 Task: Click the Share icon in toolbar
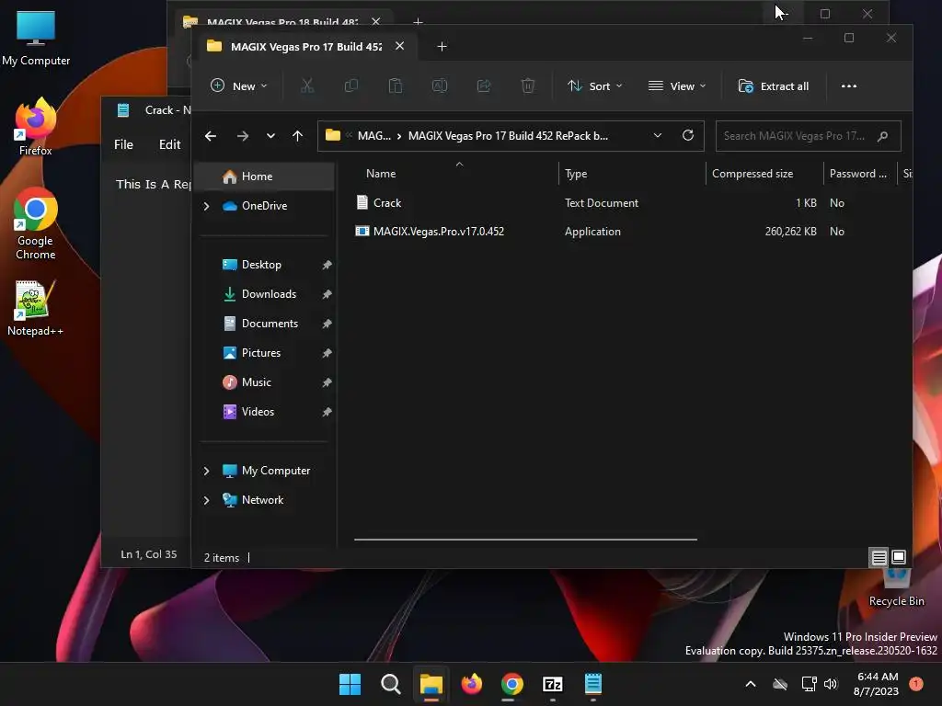tap(484, 85)
